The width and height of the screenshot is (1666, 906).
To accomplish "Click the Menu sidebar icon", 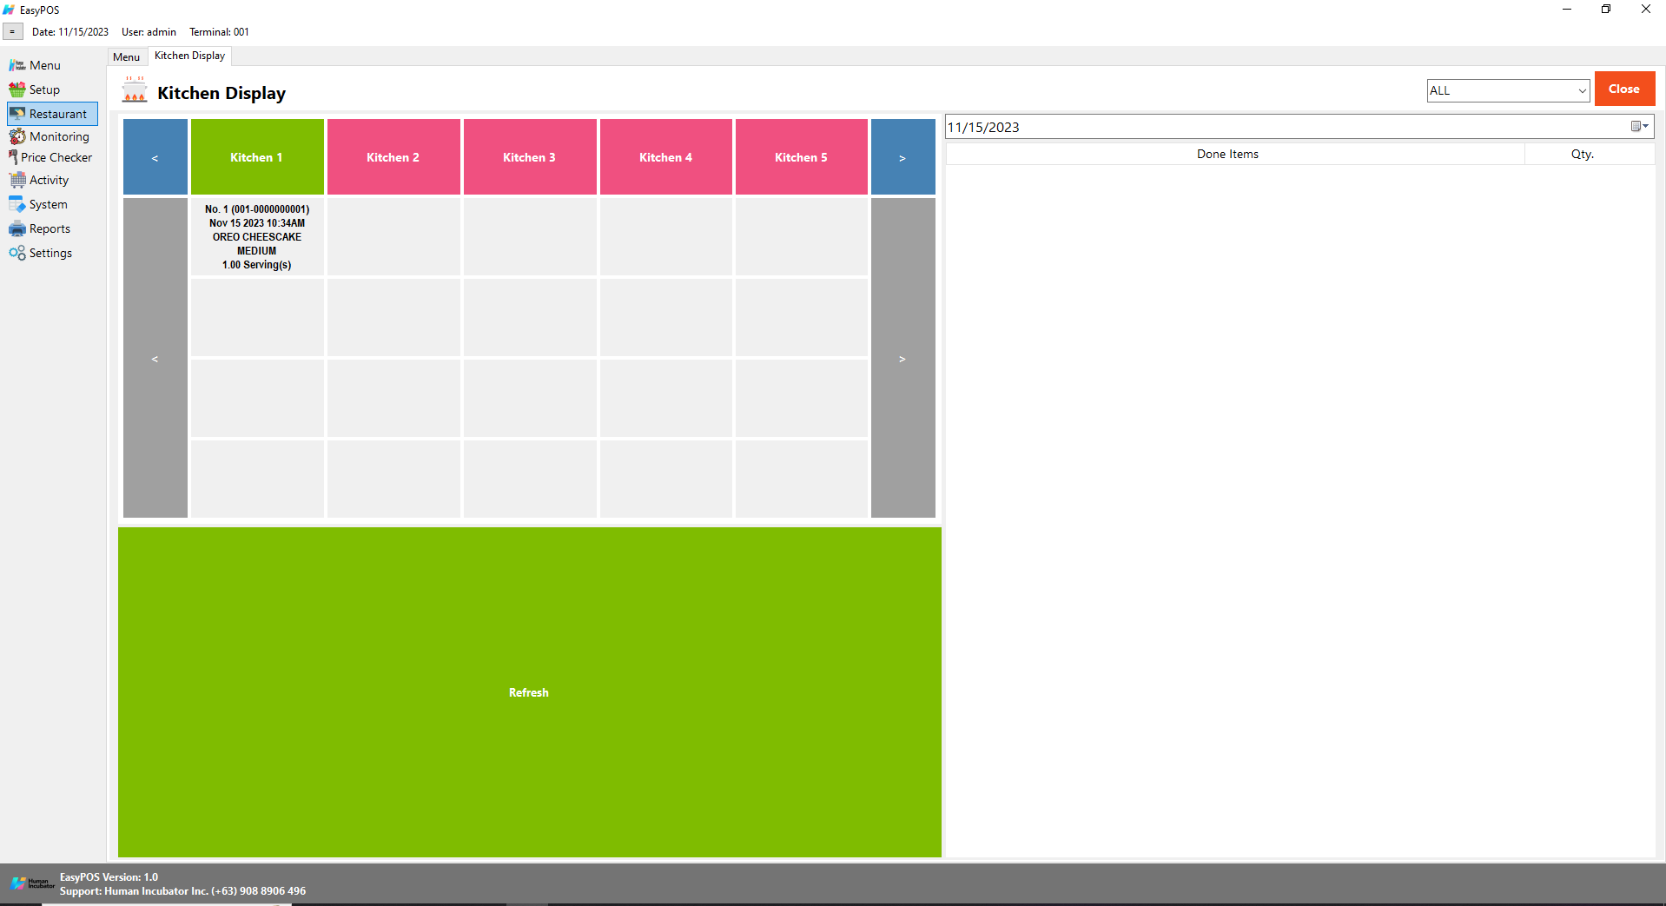I will click(x=17, y=65).
